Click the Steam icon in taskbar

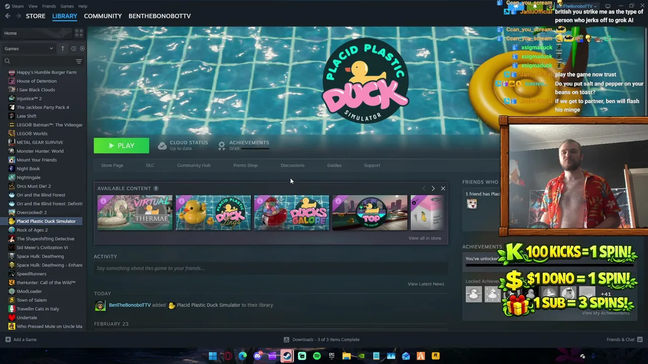[287, 356]
